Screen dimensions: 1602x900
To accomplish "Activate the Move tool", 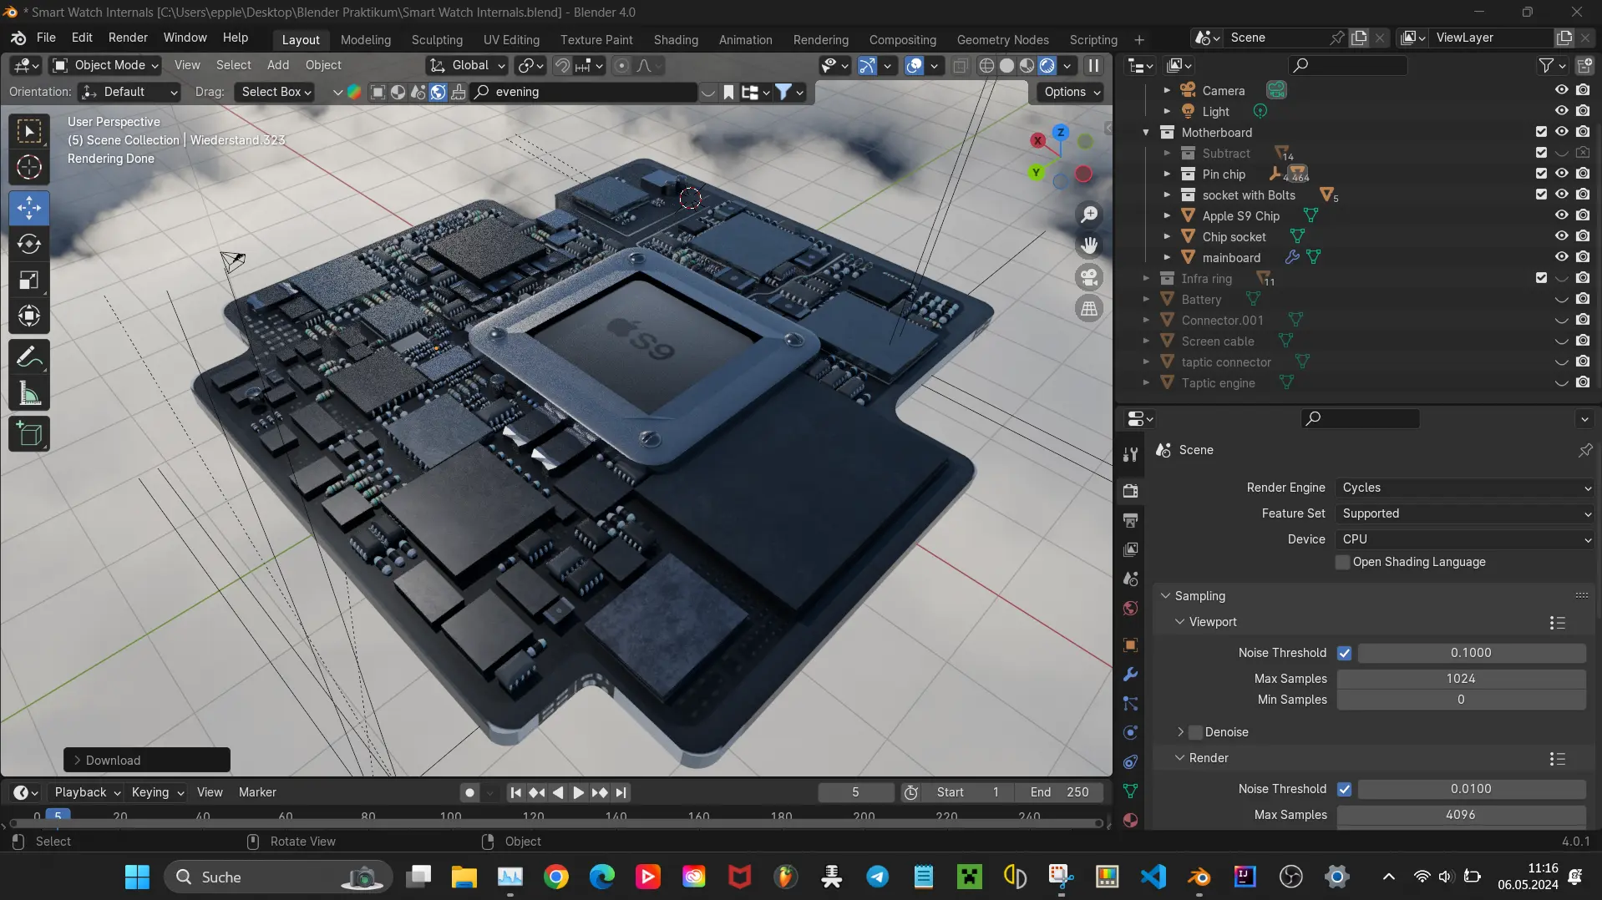I will pyautogui.click(x=29, y=208).
